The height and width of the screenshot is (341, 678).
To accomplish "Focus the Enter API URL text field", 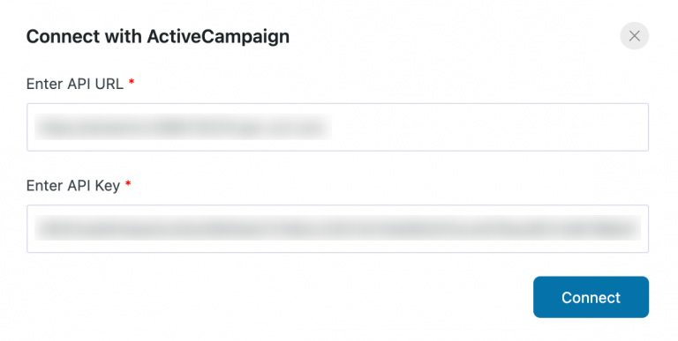I will (x=337, y=127).
